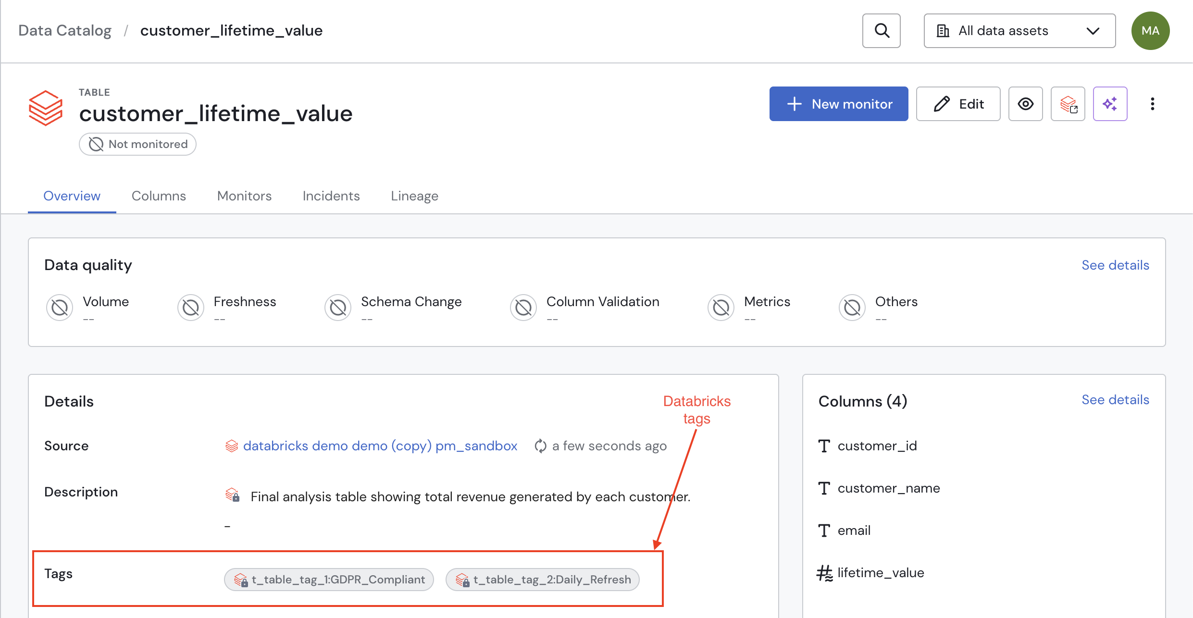Click the MA user avatar
Viewport: 1193px width, 618px height.
point(1150,31)
